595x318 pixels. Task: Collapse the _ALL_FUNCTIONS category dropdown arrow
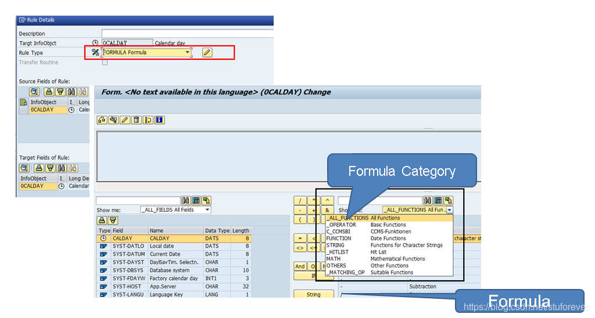(450, 210)
